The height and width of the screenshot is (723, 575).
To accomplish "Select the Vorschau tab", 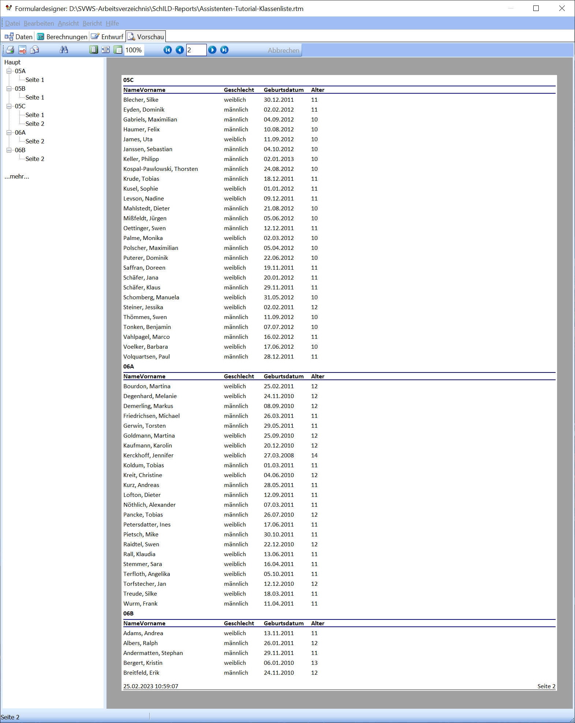I will pyautogui.click(x=146, y=37).
